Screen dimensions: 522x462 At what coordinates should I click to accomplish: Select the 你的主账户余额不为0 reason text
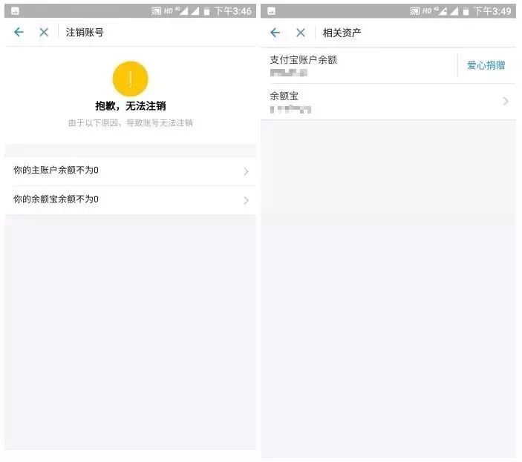click(56, 171)
